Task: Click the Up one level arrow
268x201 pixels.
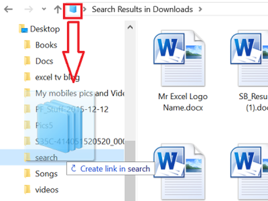Action: tap(58, 9)
